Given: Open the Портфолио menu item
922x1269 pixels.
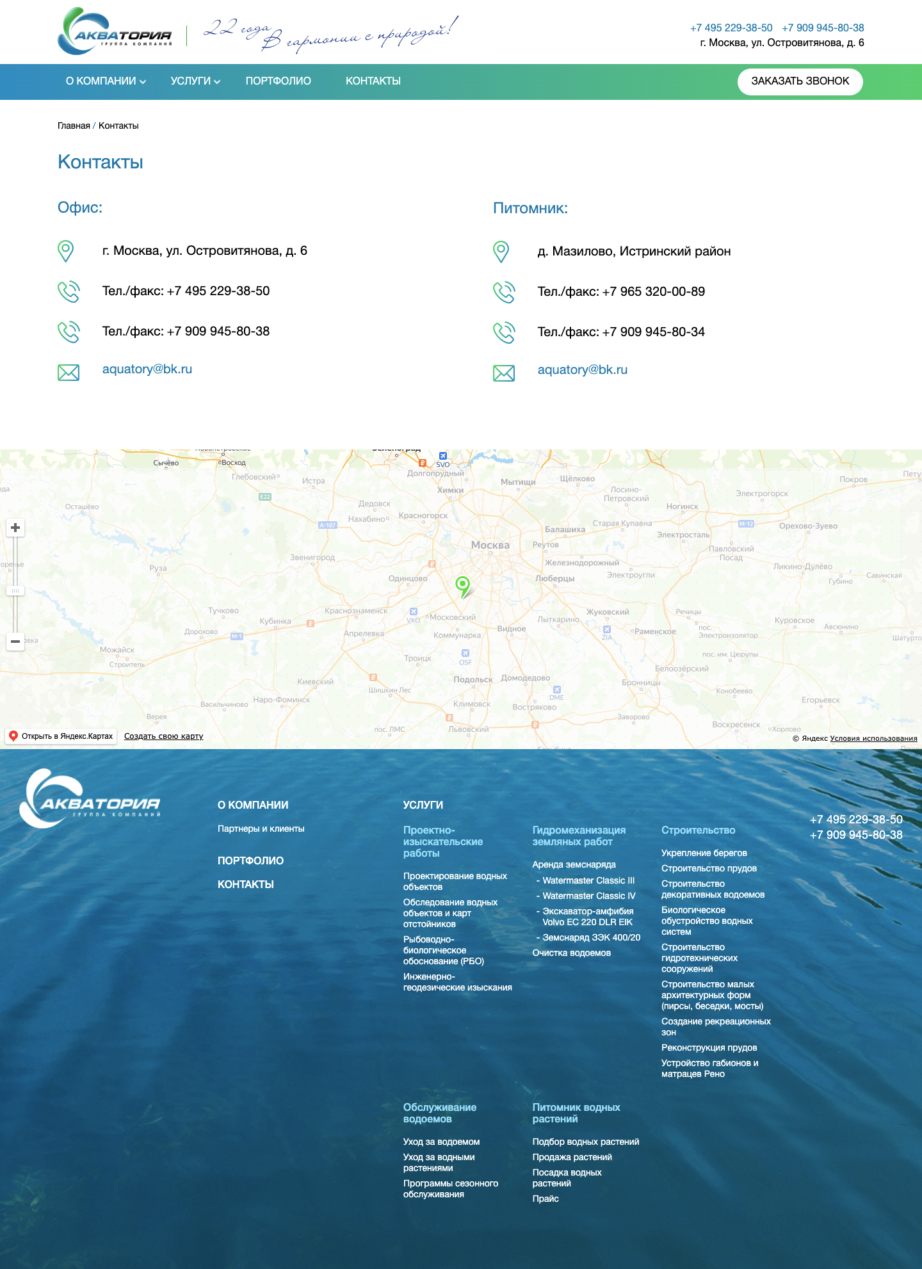Looking at the screenshot, I should (x=279, y=81).
